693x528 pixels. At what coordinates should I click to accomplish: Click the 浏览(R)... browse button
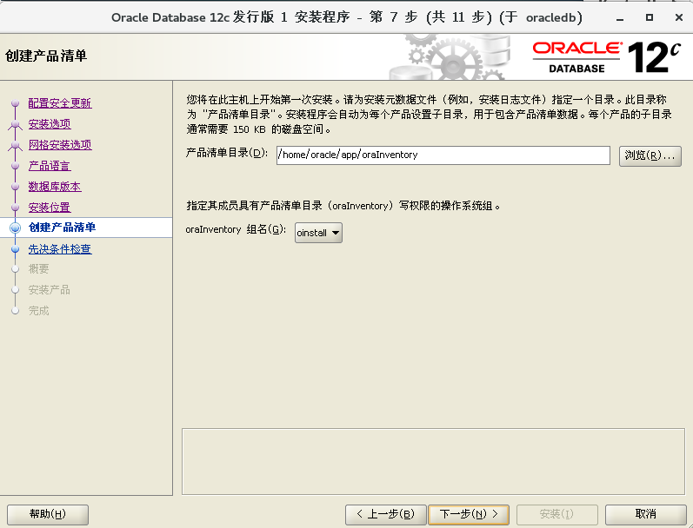point(650,155)
